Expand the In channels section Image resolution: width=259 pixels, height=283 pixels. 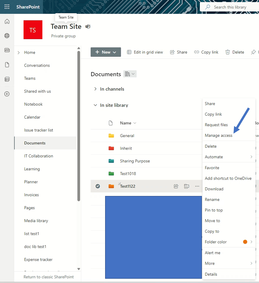pos(95,89)
